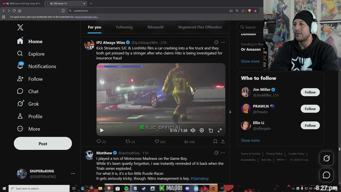
Task: Open the sidebar Follow page
Action: point(30,79)
